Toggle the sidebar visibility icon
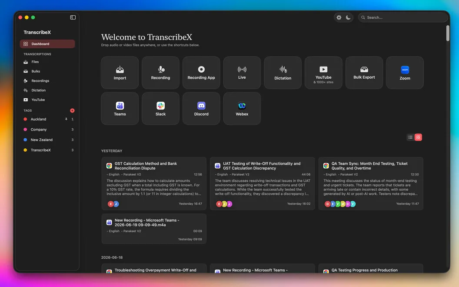 [73, 17]
